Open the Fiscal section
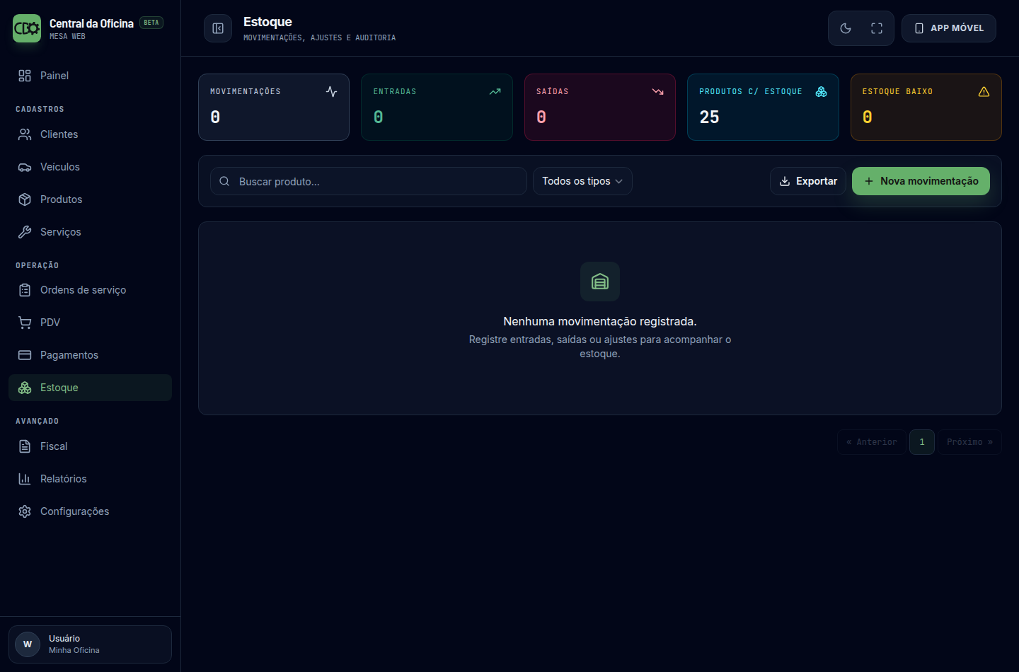 point(90,446)
